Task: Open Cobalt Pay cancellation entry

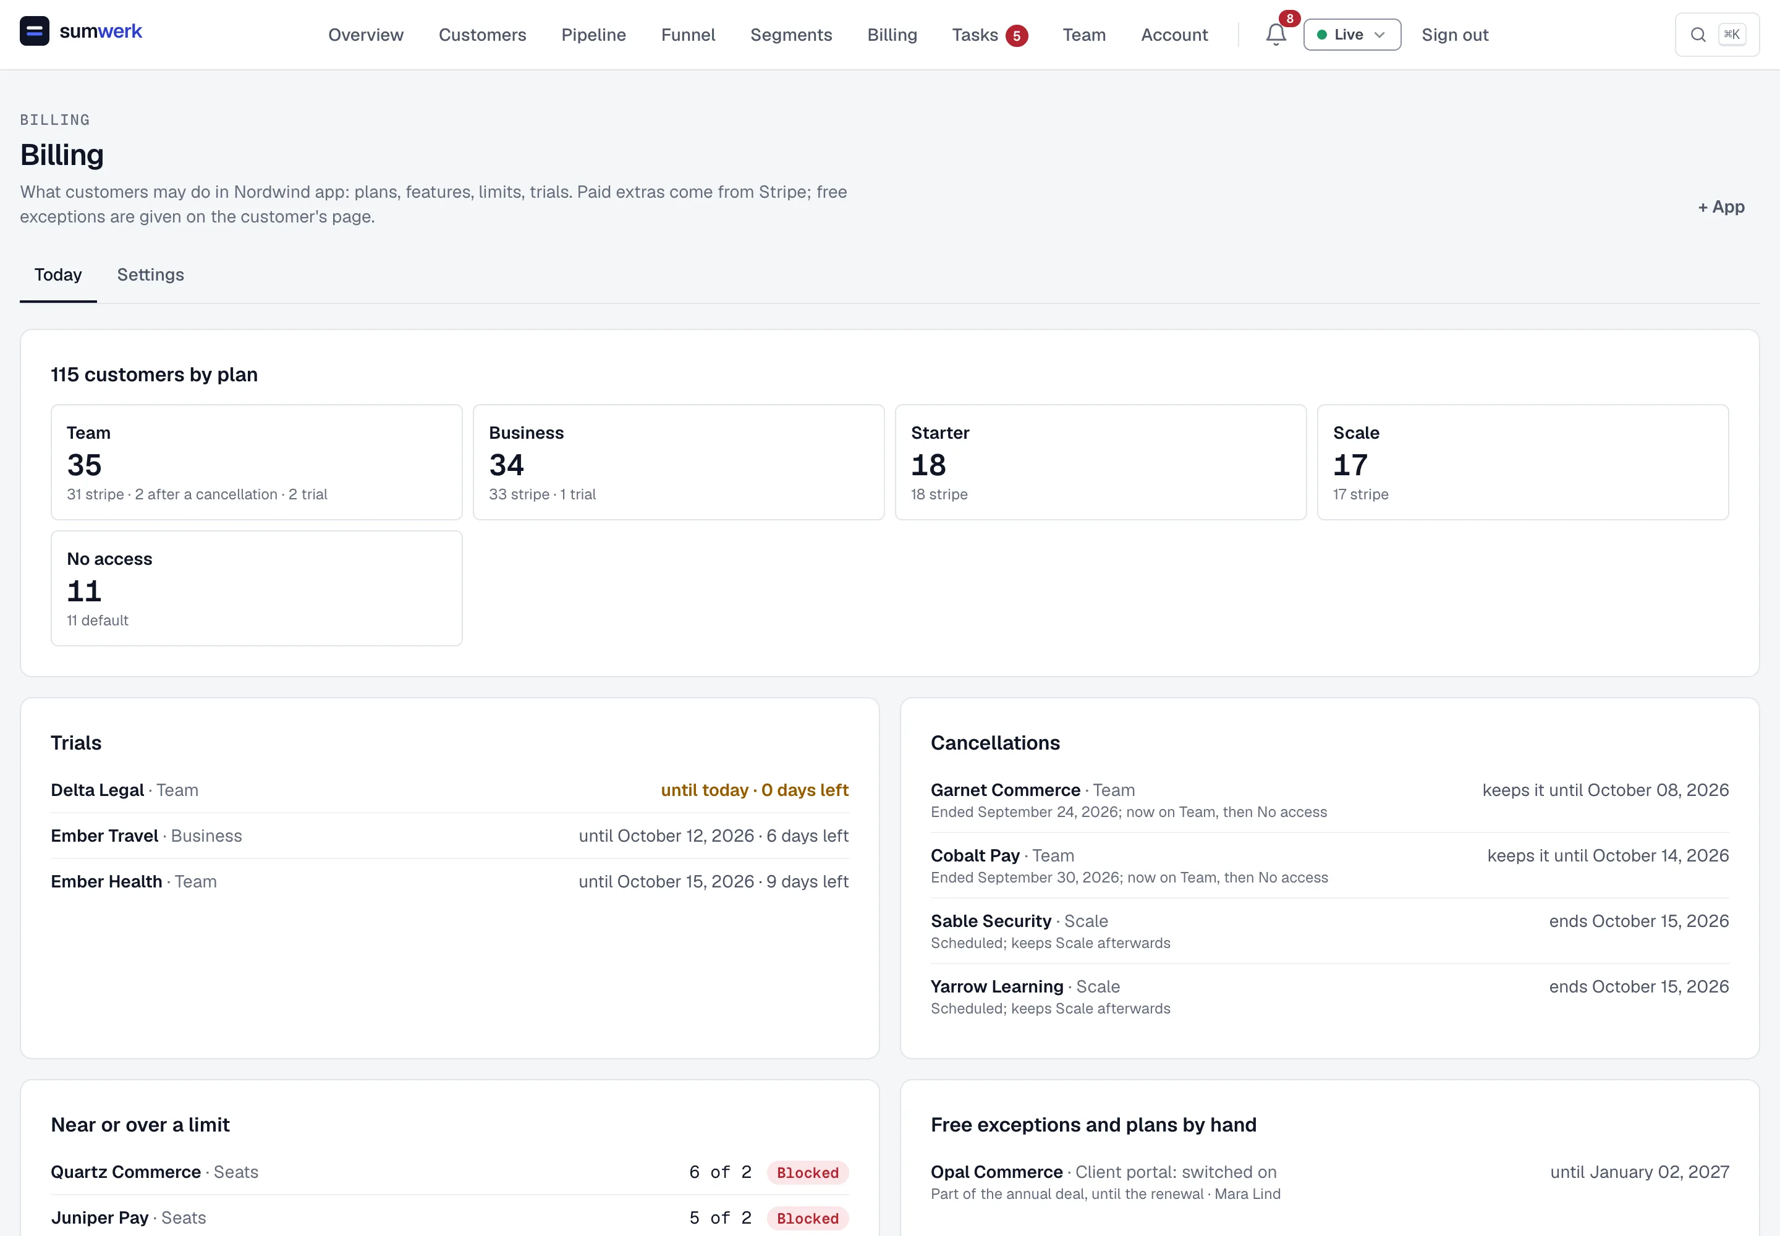Action: pos(1329,866)
